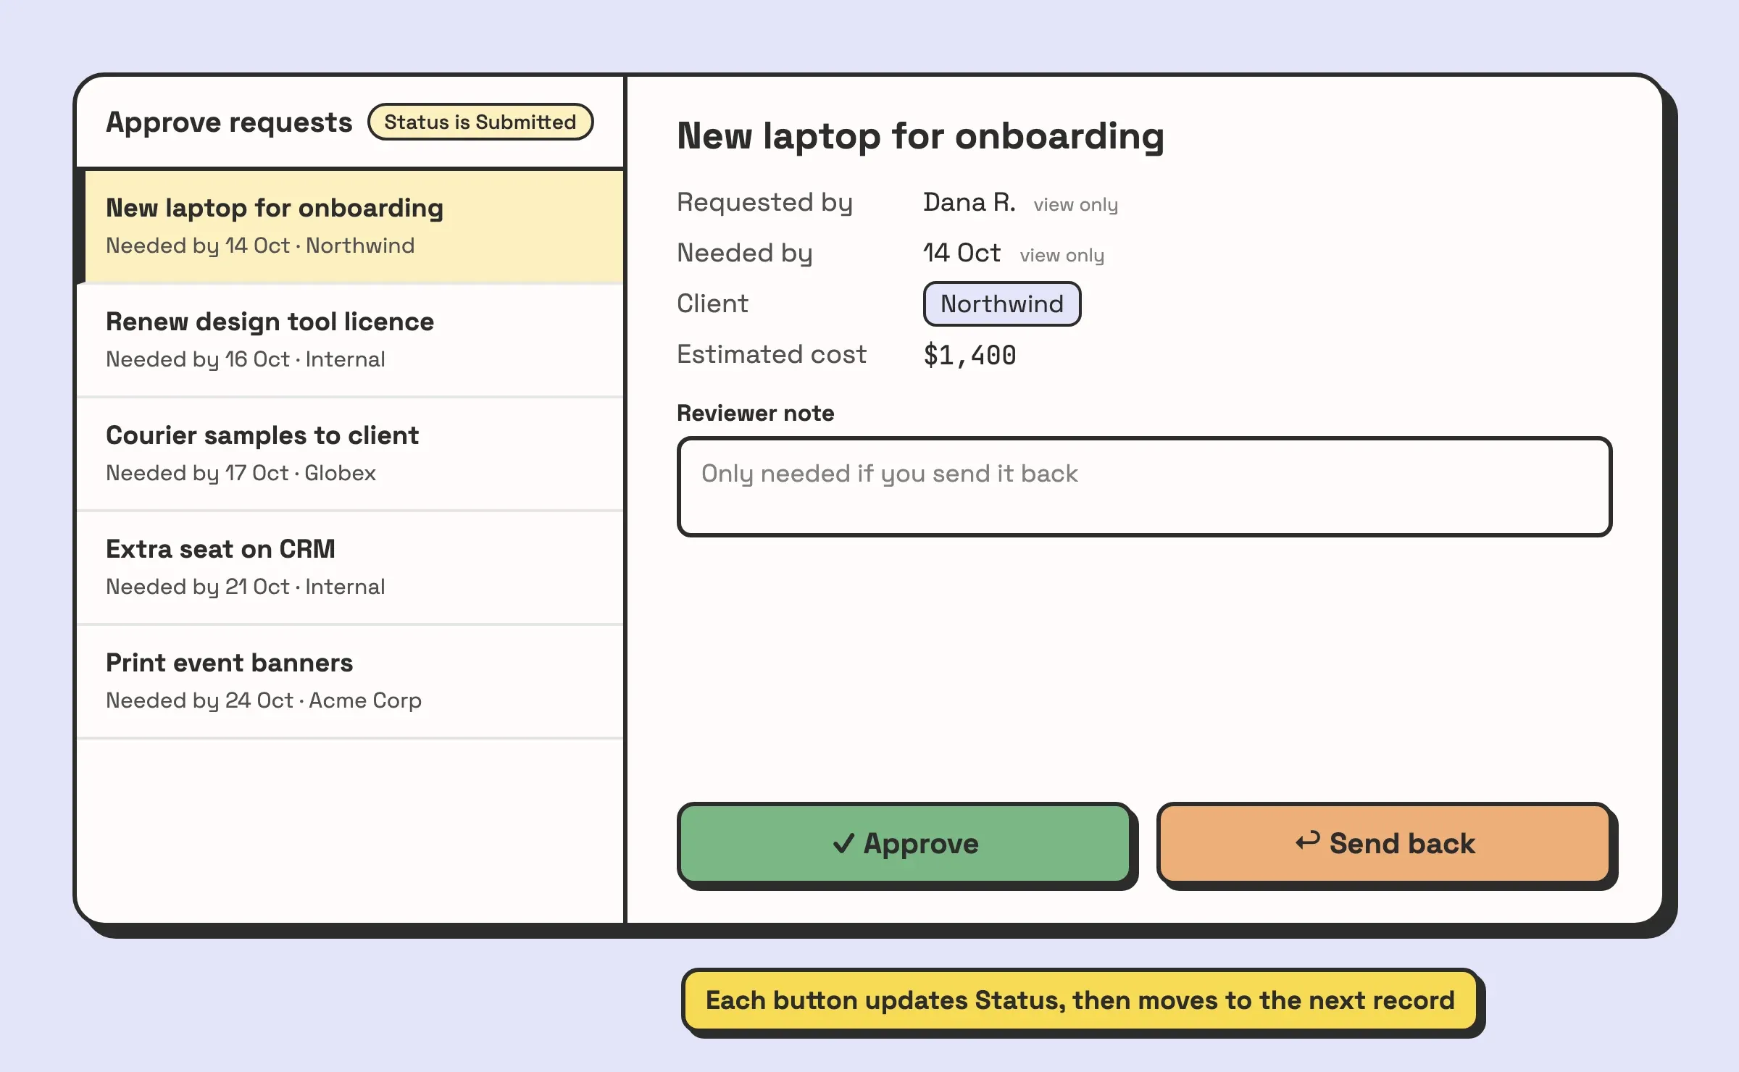Open the Courier samples to client request
Image resolution: width=1739 pixels, height=1072 pixels.
[351, 453]
